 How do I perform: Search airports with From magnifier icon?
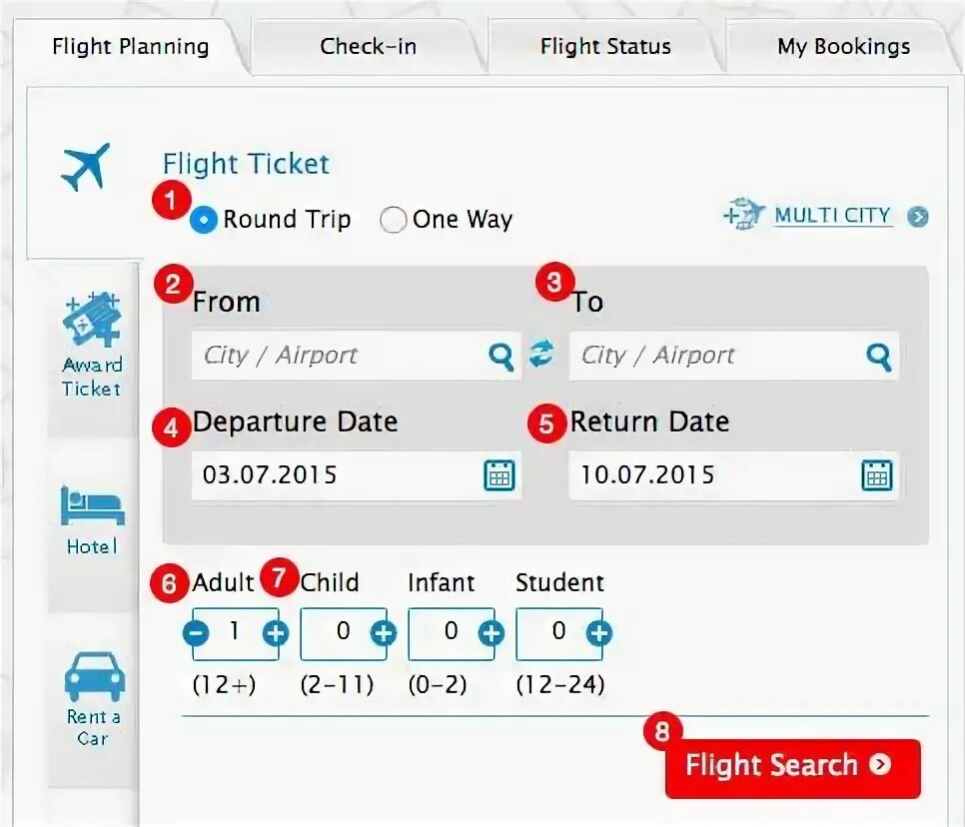(500, 356)
